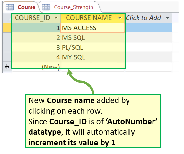
Task: Click the MS SQL course name cell
Action: (92, 37)
